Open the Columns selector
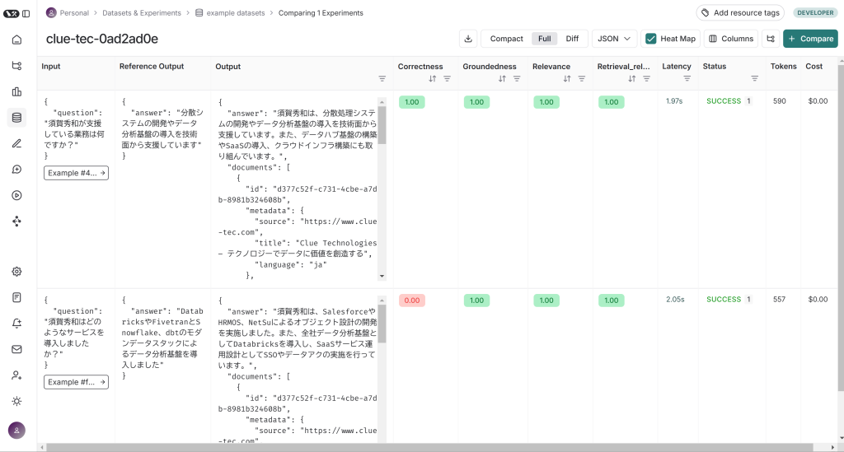Image resolution: width=844 pixels, height=452 pixels. coord(730,39)
